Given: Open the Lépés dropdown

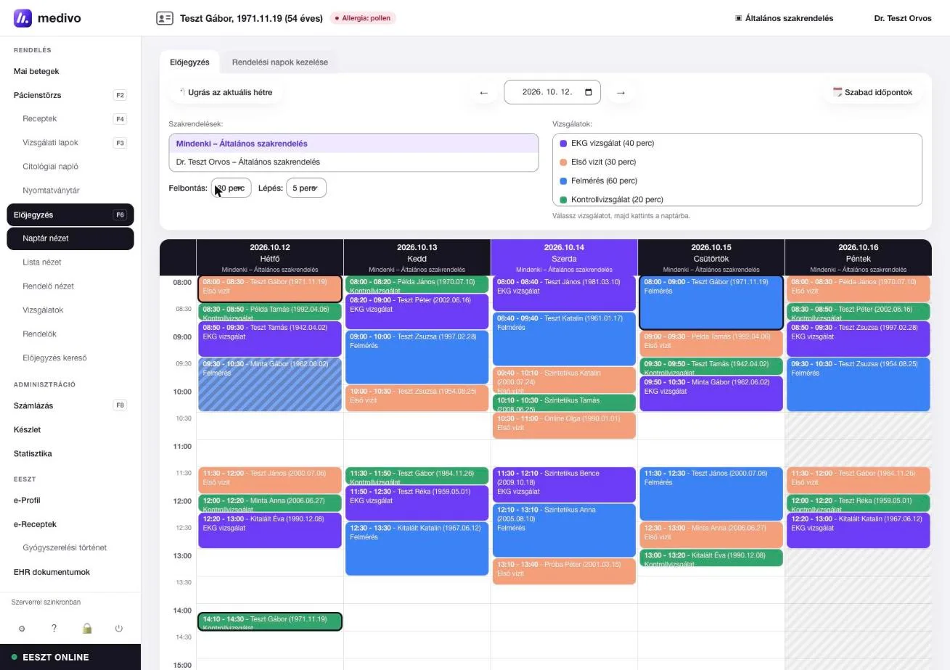Looking at the screenshot, I should pyautogui.click(x=306, y=188).
